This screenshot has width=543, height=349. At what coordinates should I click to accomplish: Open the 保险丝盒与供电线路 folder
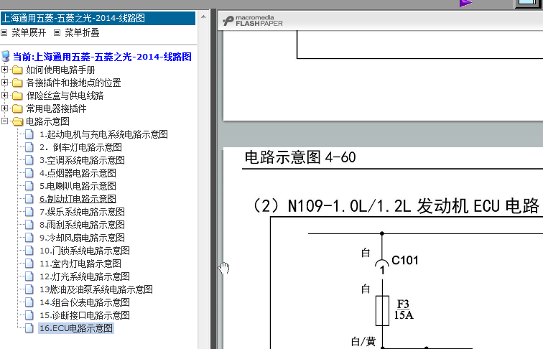65,96
